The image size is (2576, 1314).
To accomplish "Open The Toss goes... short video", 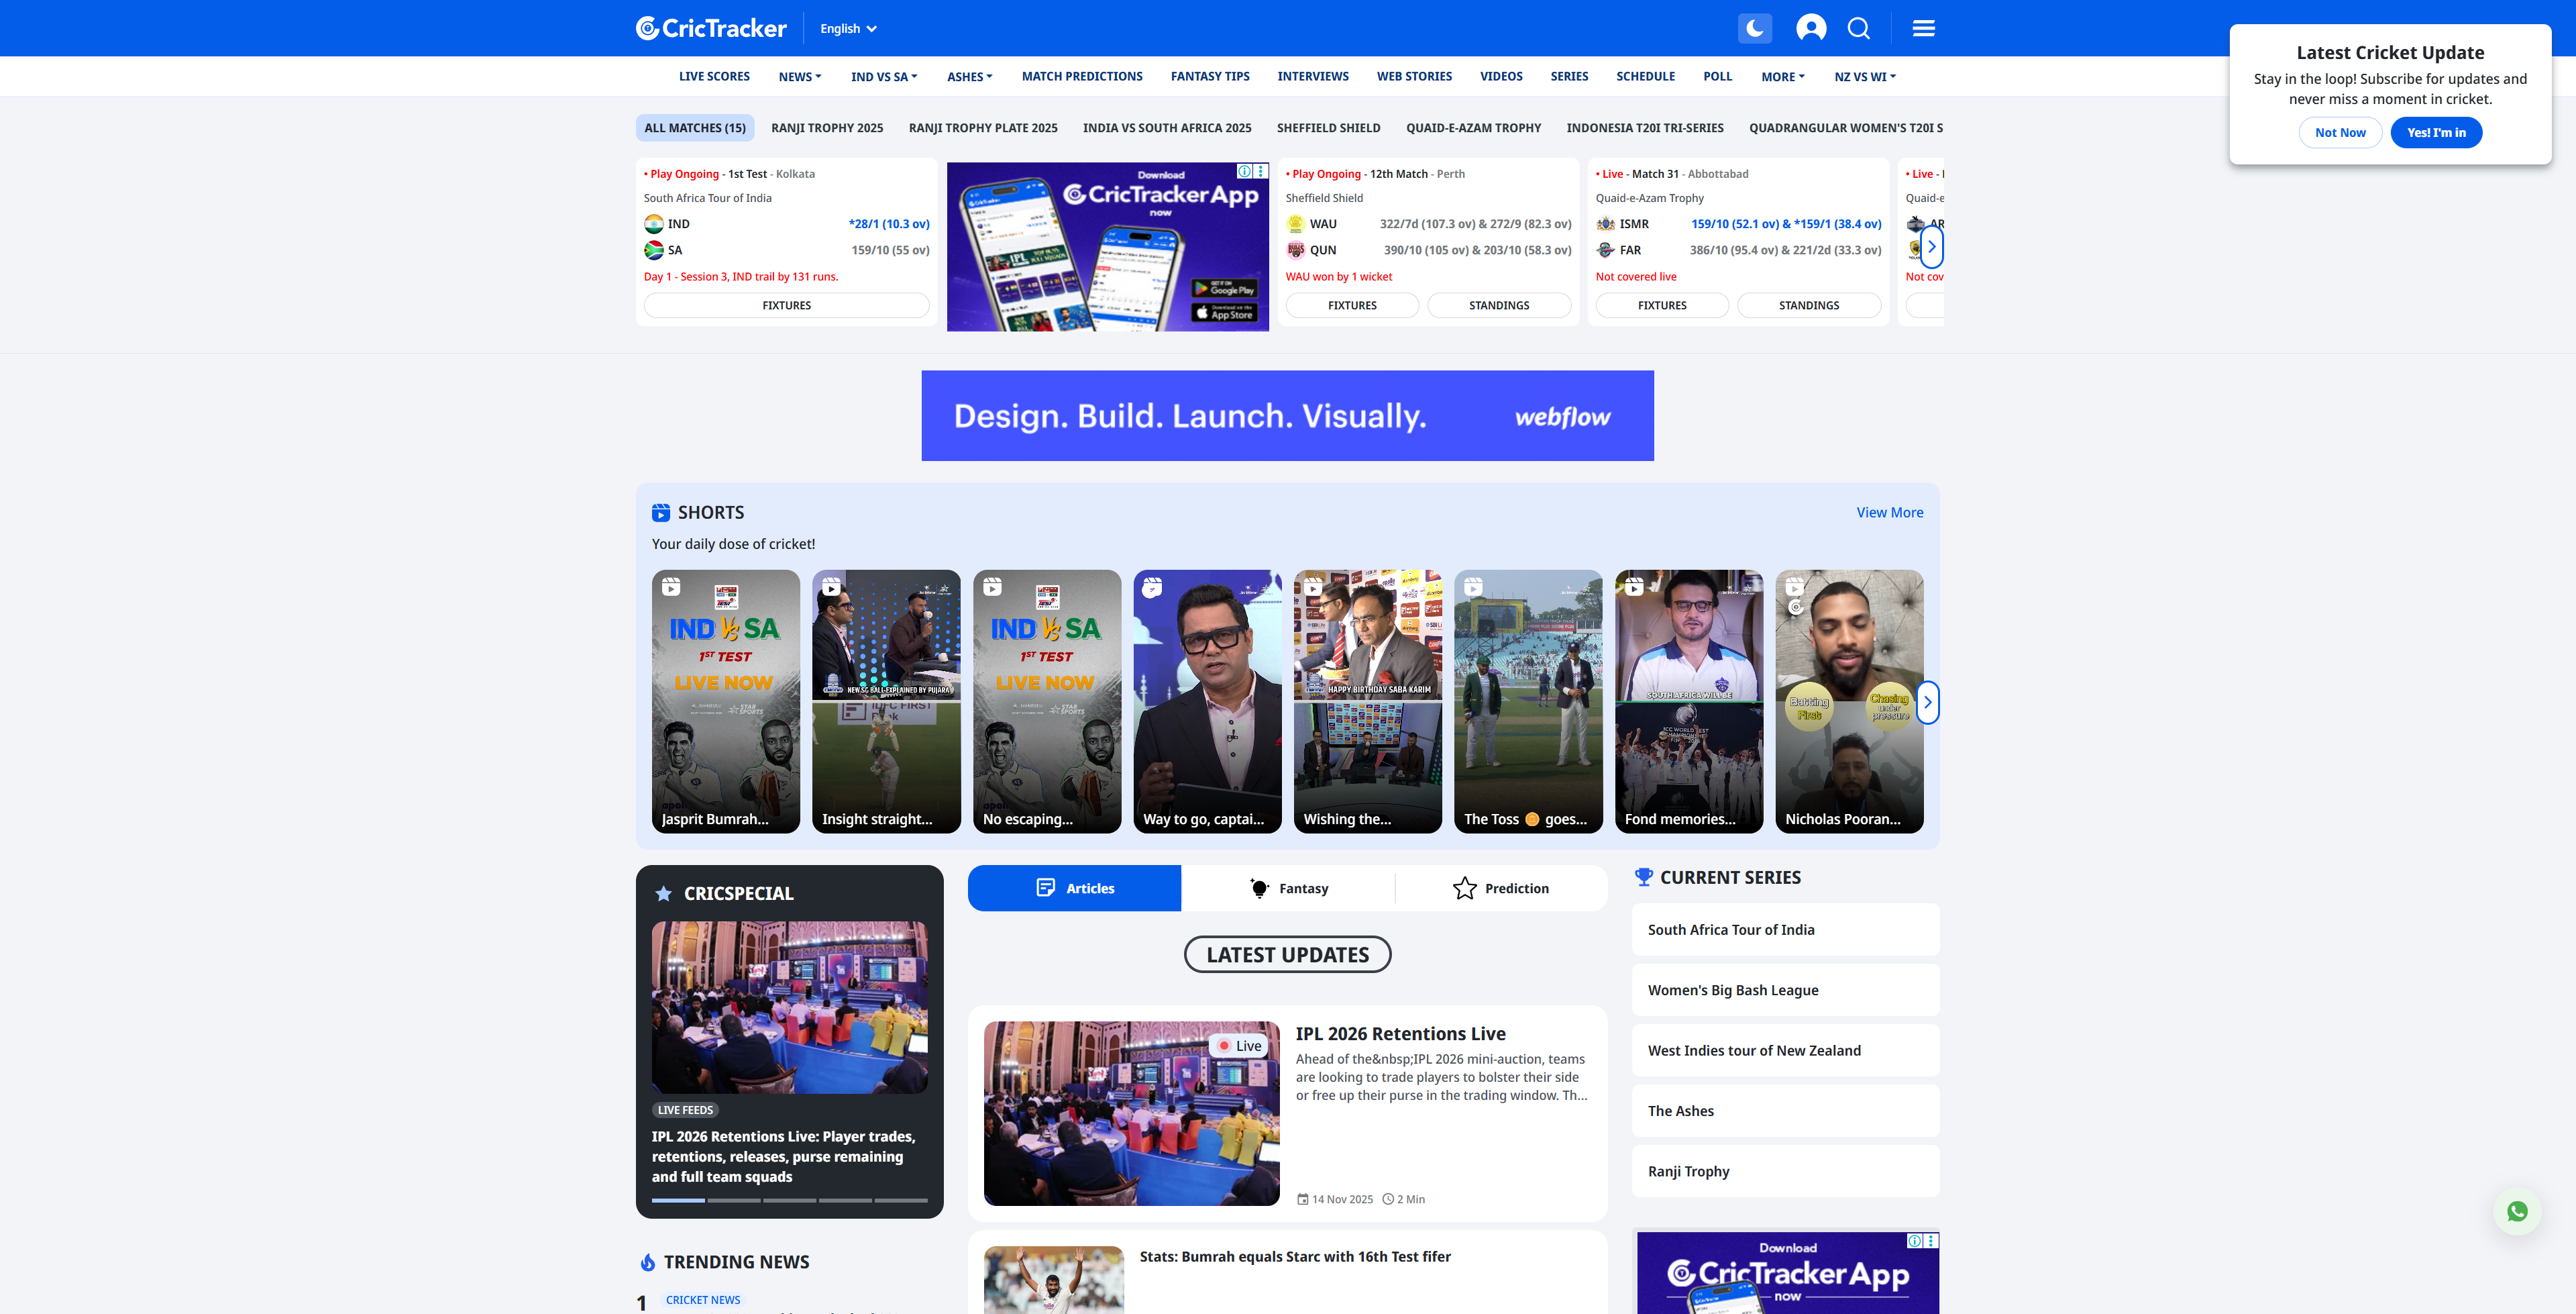I will tap(1528, 701).
